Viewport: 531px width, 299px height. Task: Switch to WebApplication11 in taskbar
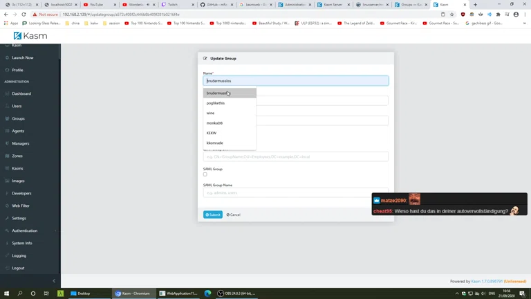(178, 293)
